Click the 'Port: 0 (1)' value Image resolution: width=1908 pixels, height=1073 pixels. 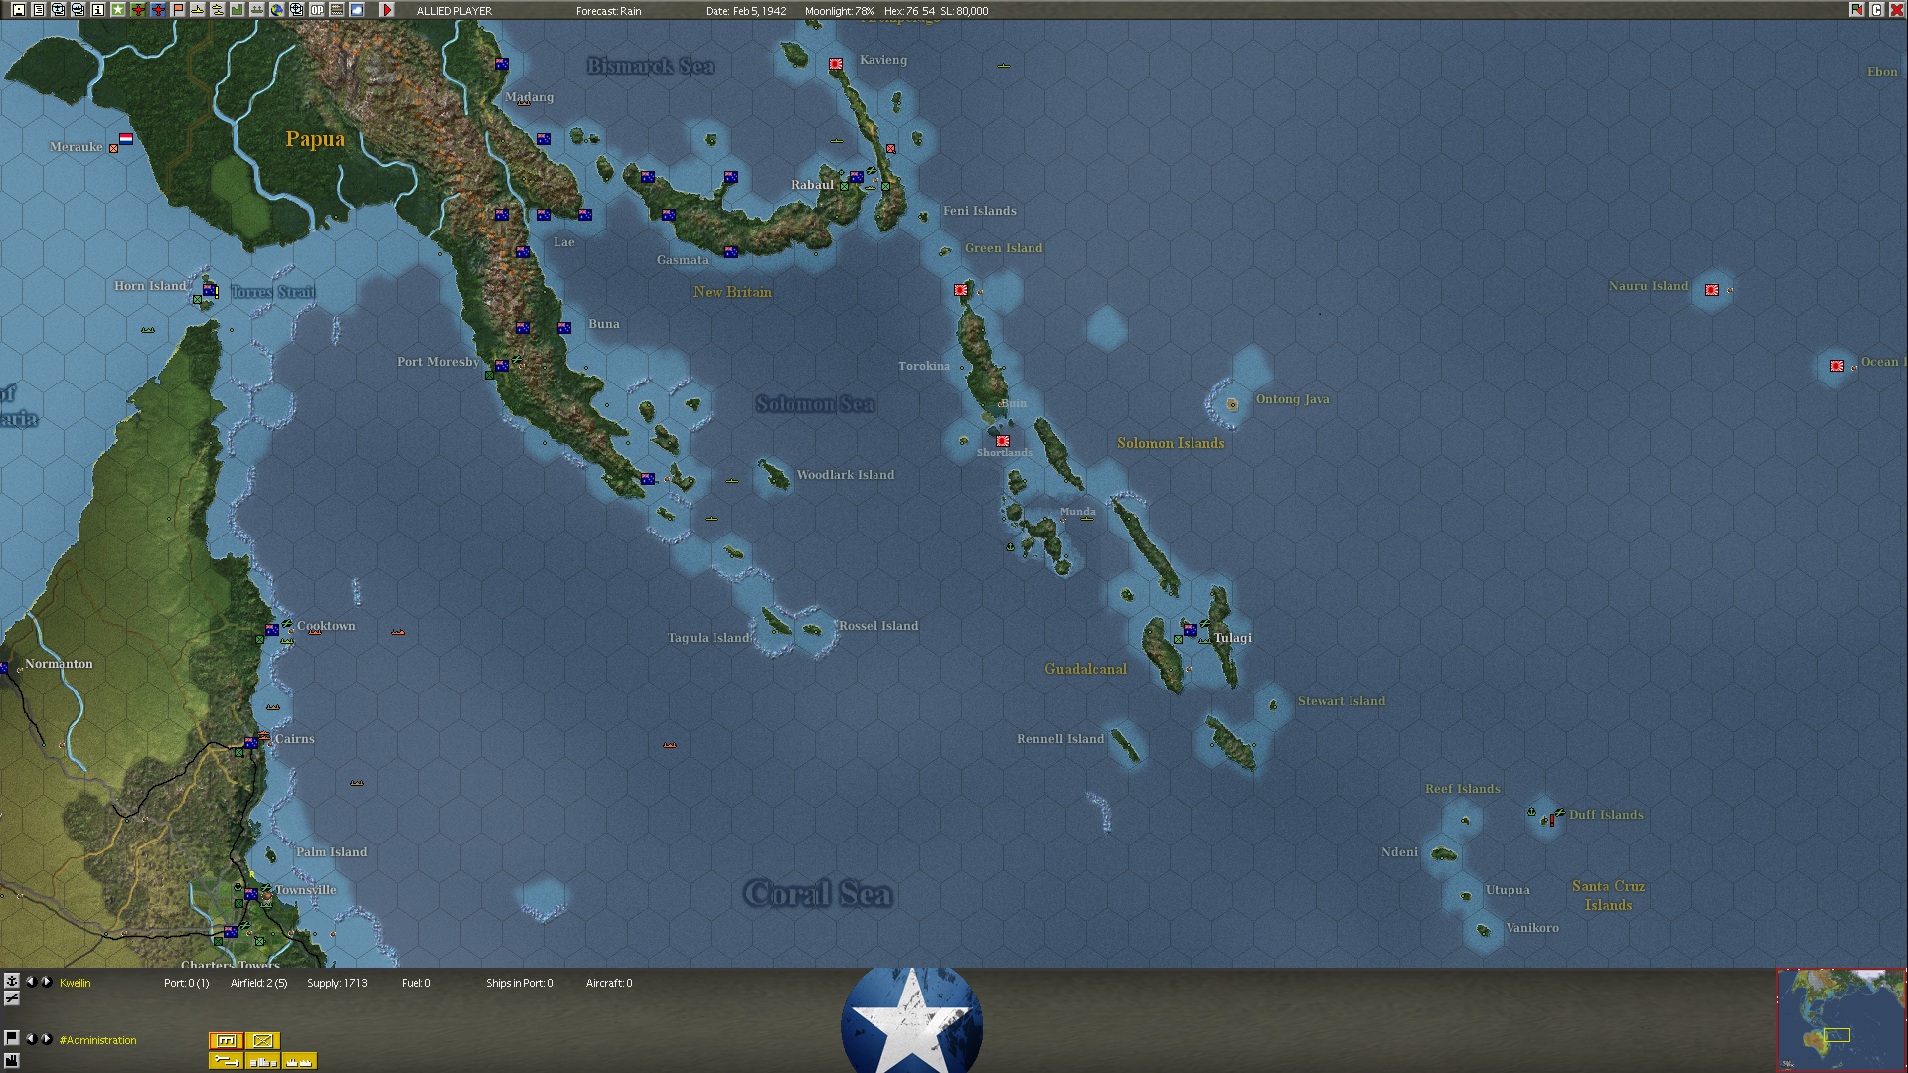[186, 983]
